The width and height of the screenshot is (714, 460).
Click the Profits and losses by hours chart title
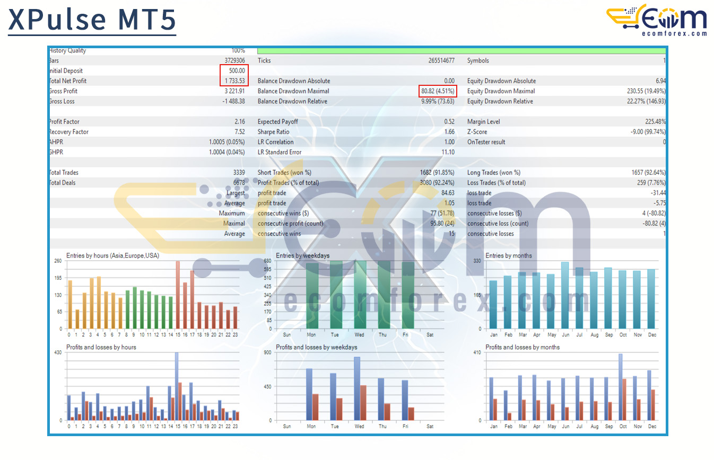click(x=101, y=348)
